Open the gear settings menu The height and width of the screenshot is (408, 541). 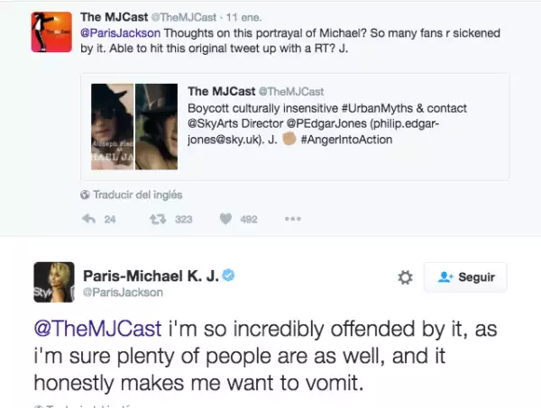pos(406,278)
